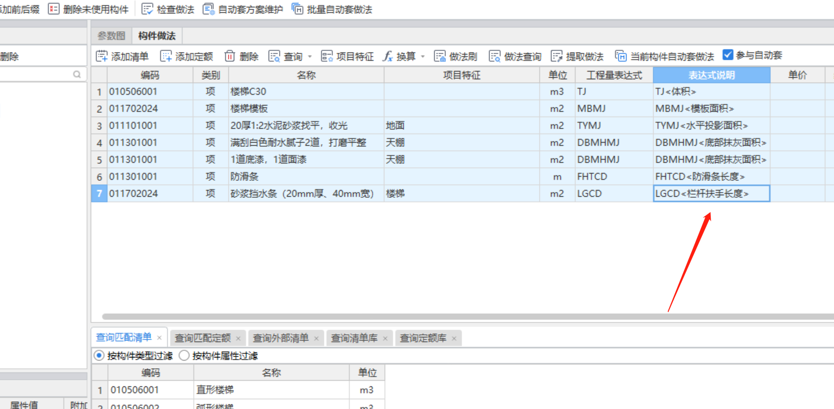
Task: Select row number 7 header
Action: pos(99,194)
